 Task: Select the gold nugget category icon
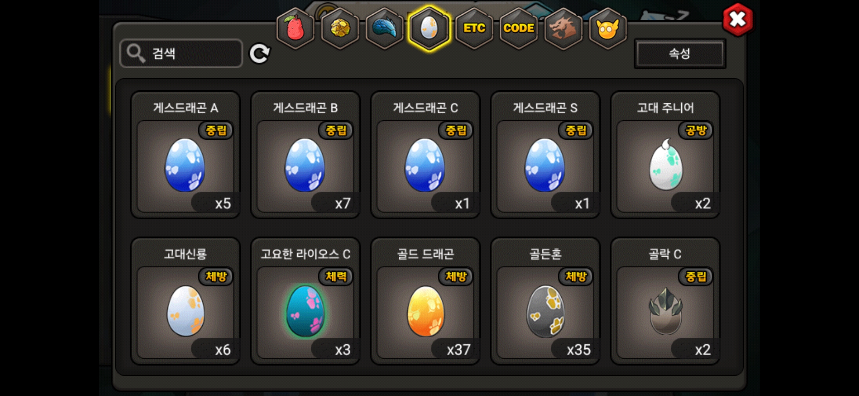[340, 28]
